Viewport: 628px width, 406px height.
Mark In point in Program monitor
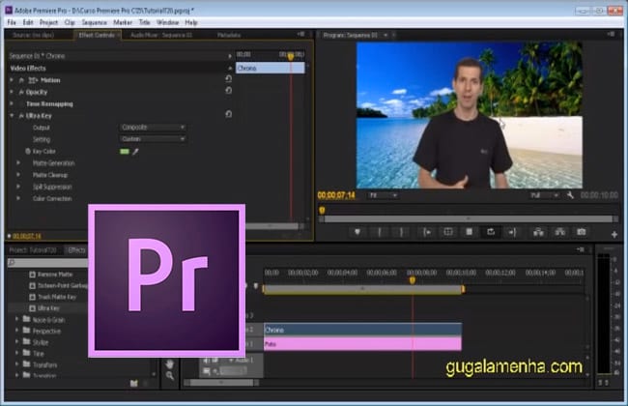tap(380, 232)
